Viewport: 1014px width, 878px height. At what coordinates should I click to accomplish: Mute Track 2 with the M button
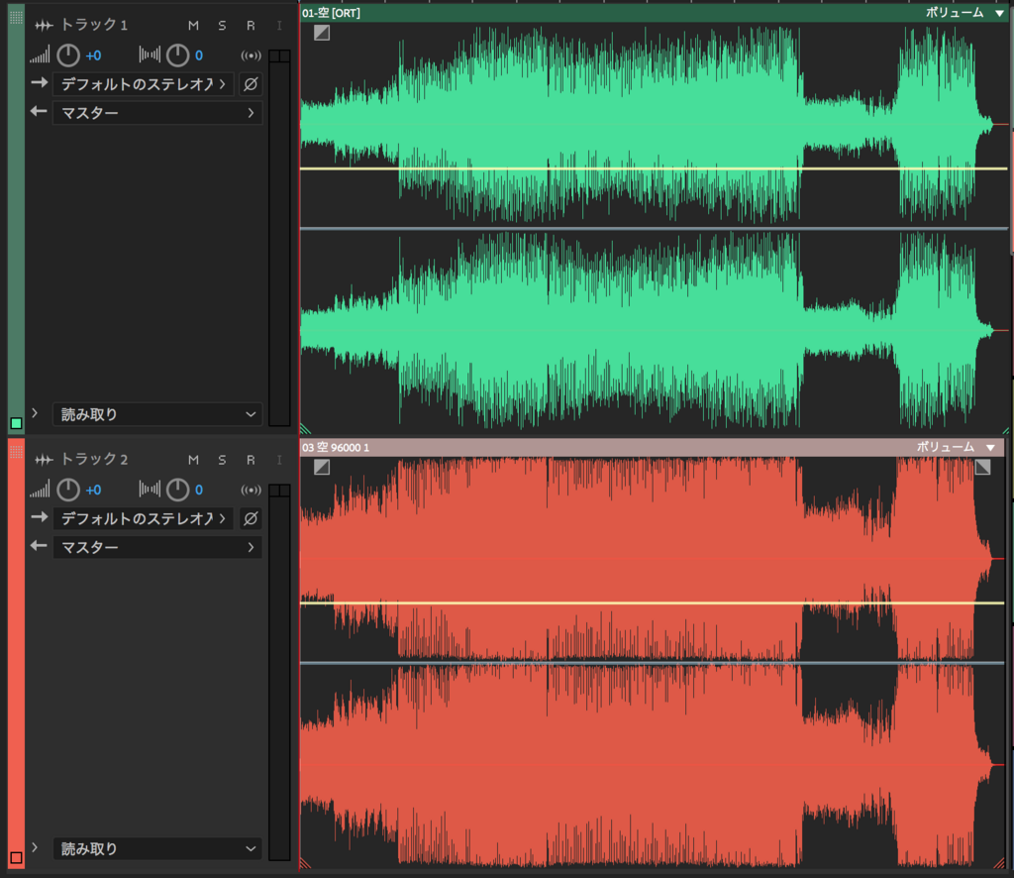(x=193, y=460)
